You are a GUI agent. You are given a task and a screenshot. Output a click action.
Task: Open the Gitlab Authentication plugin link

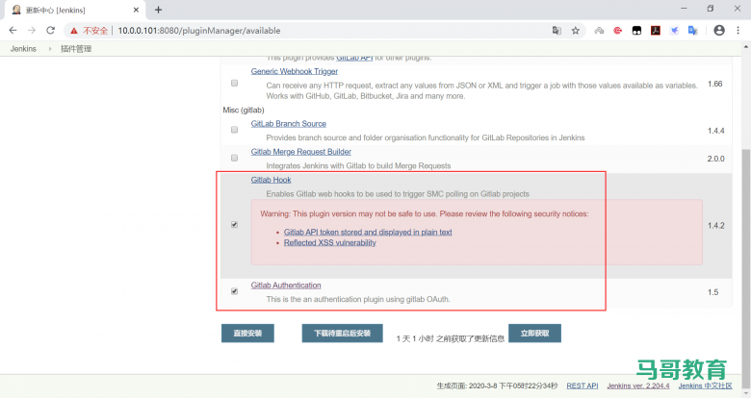286,286
